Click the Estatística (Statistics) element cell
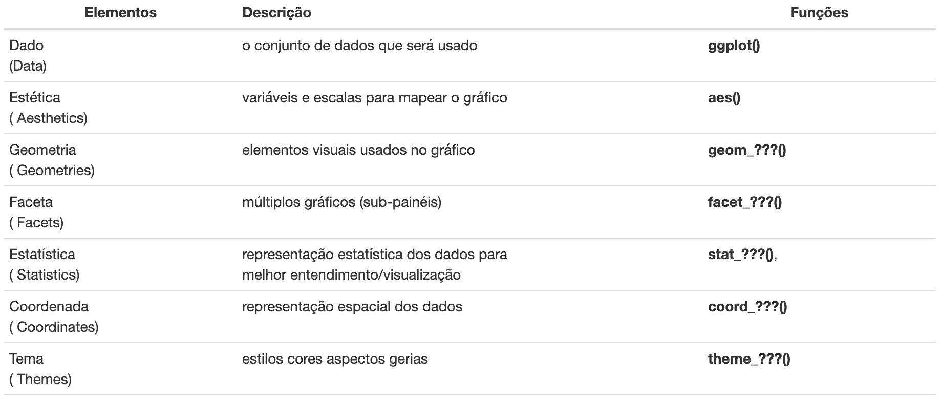941x400 pixels. pyautogui.click(x=45, y=264)
